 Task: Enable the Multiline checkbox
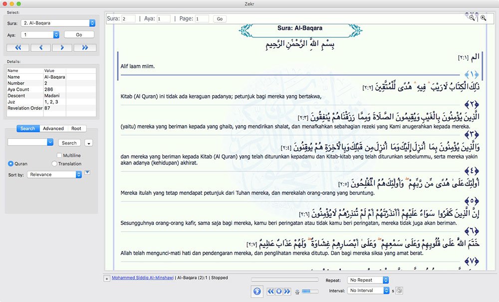tap(59, 155)
